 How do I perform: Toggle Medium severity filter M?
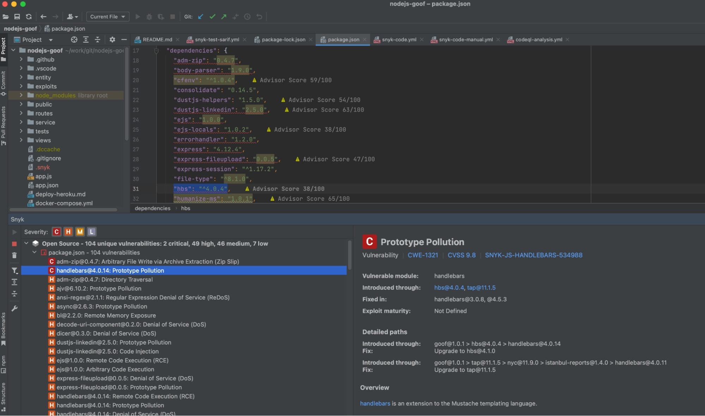tap(80, 232)
